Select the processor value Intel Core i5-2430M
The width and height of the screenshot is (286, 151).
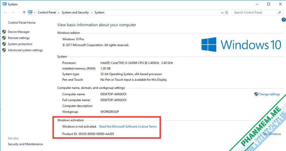click(137, 63)
